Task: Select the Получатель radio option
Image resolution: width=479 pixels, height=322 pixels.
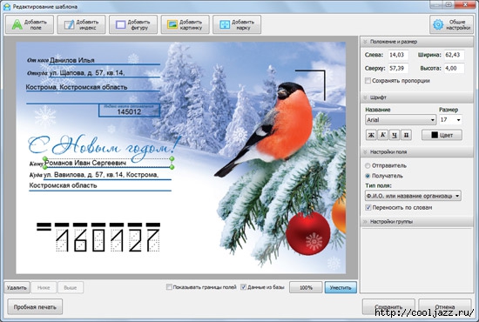Action: pyautogui.click(x=368, y=176)
